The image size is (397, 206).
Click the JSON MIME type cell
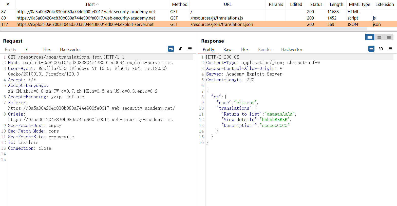coord(353,24)
